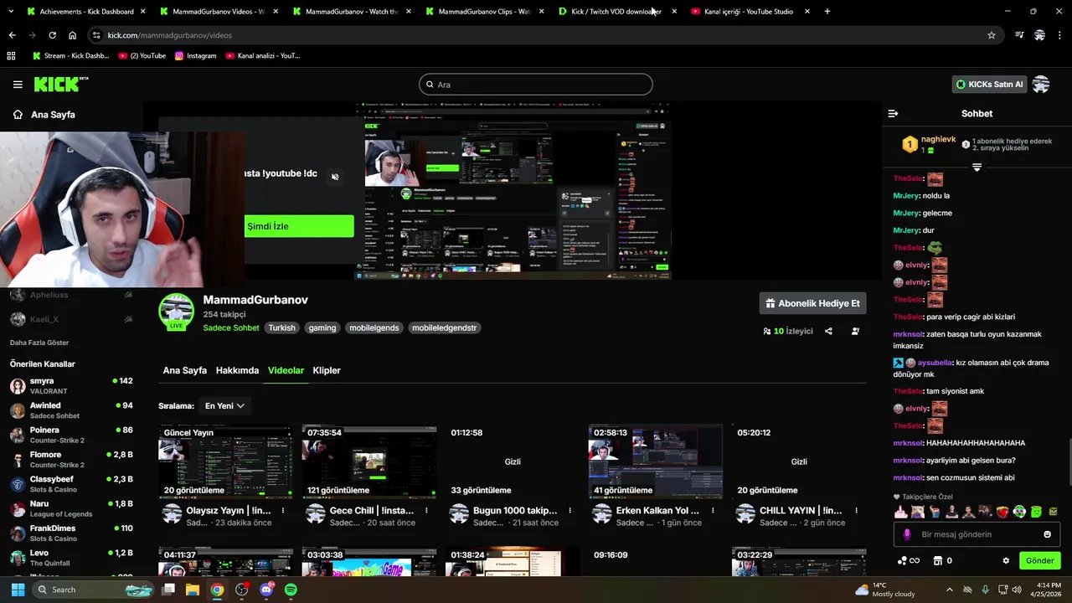Click Abonelik Hediye Et button
1072x603 pixels.
tap(812, 303)
